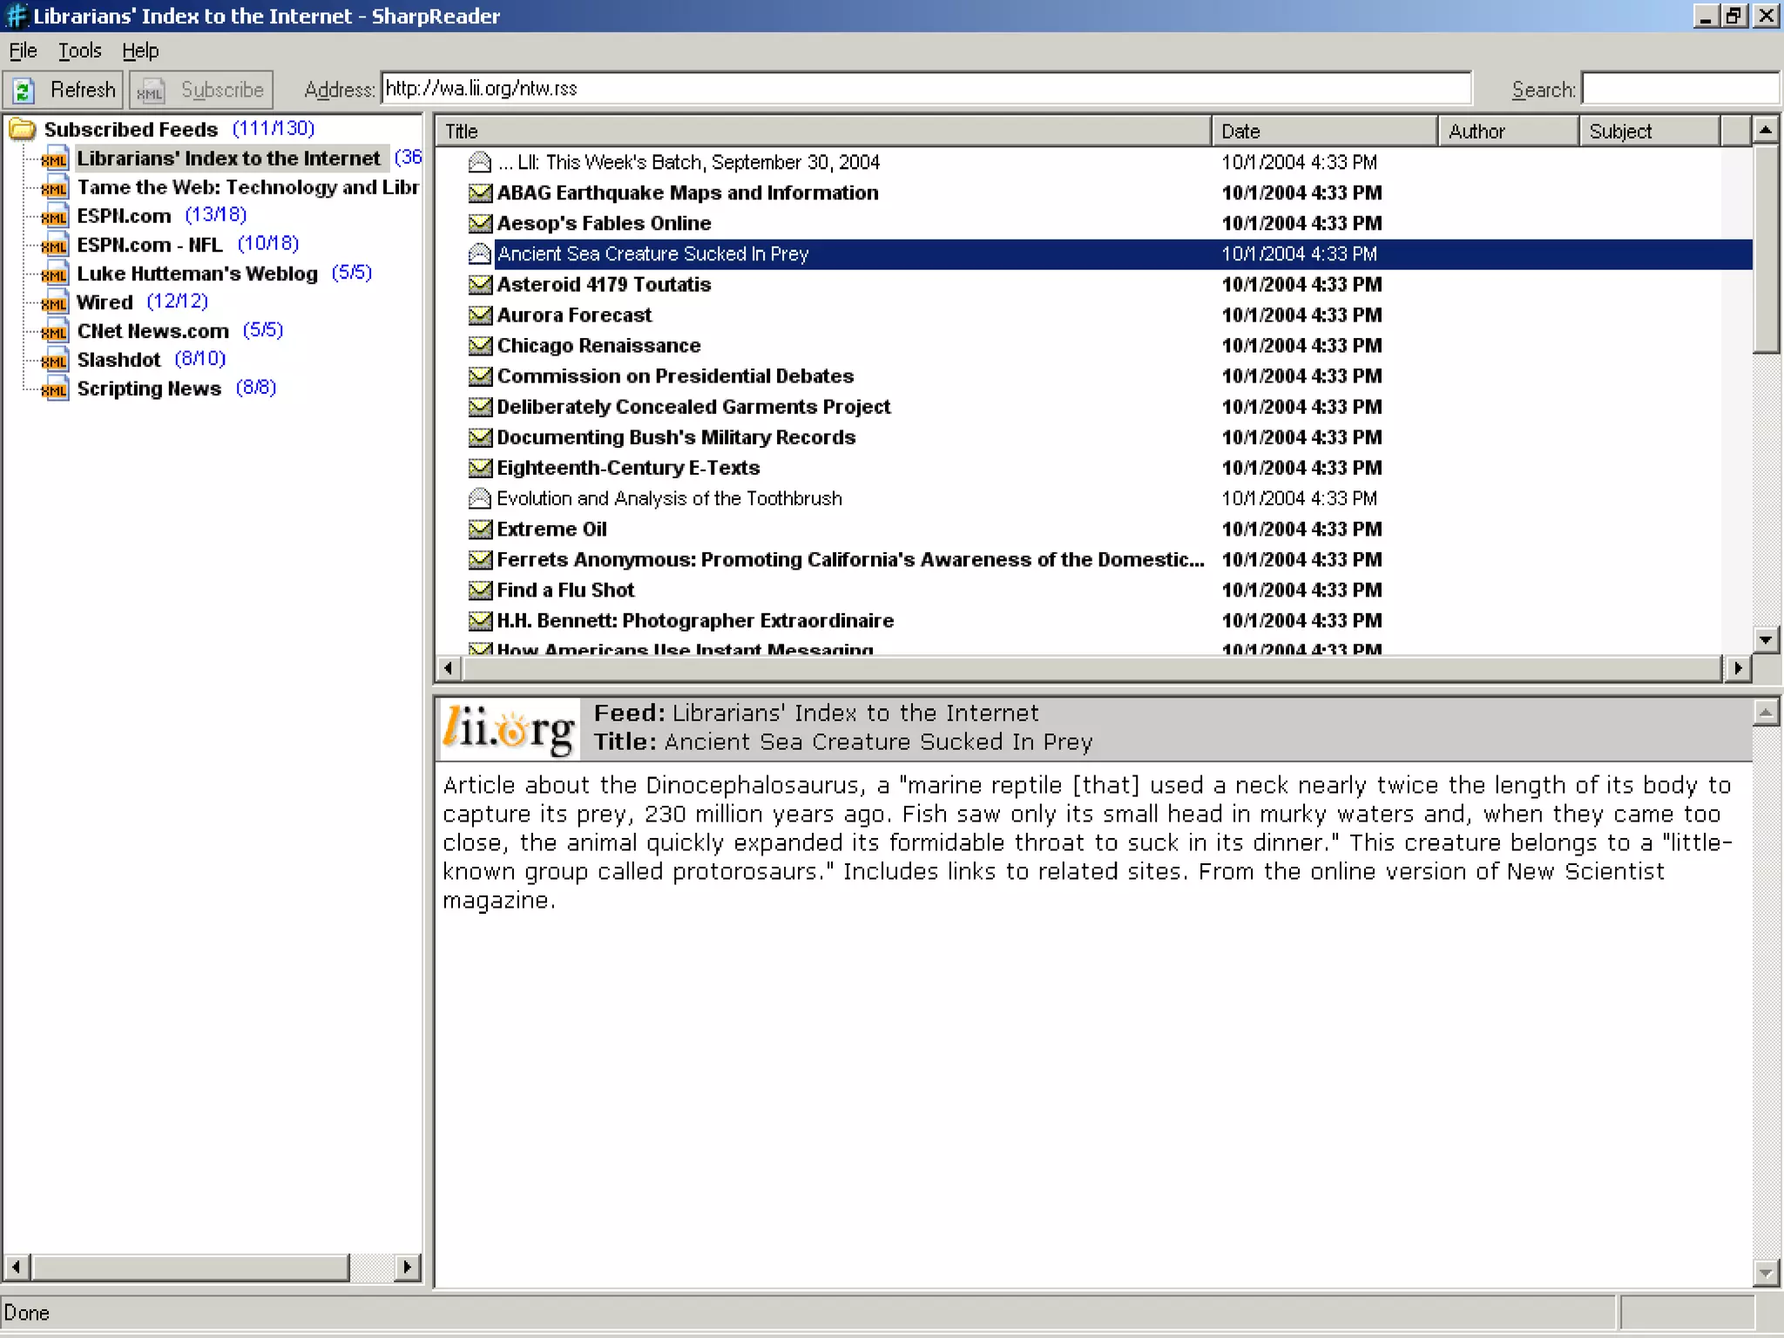Screen dimensions: 1784x1338
Task: Click the Refresh toolbar icon
Action: coord(24,90)
